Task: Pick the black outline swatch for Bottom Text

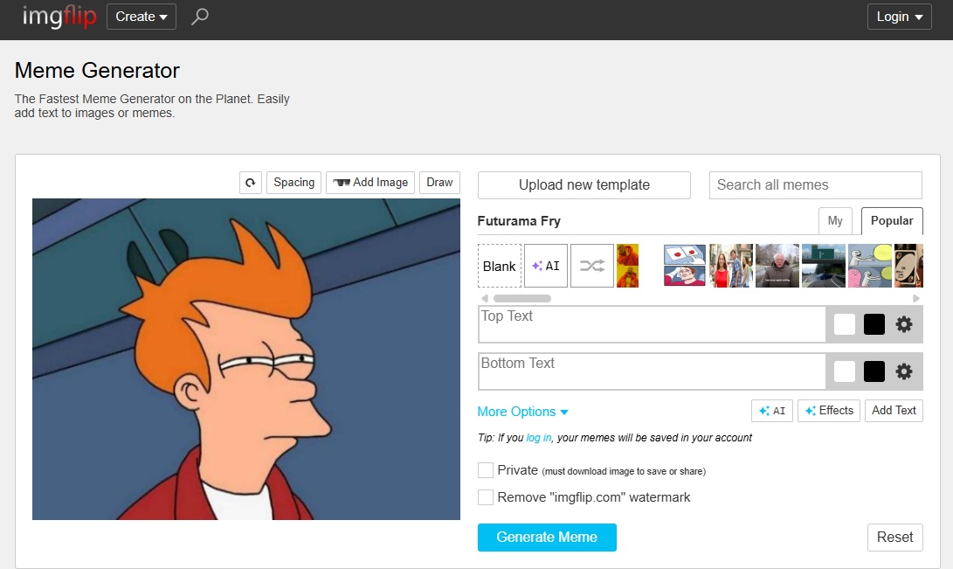Action: [x=874, y=371]
